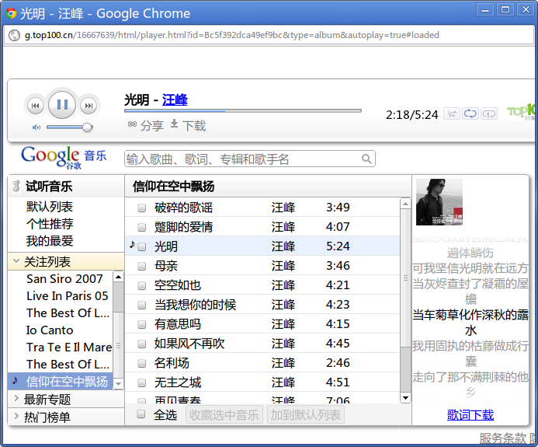
Task: Expand the 最新专题 section
Action: (16, 398)
